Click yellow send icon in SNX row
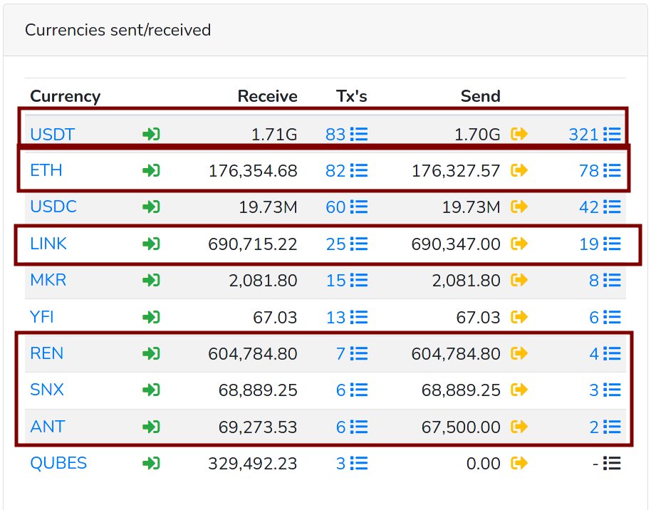This screenshot has height=510, width=651. [x=519, y=390]
